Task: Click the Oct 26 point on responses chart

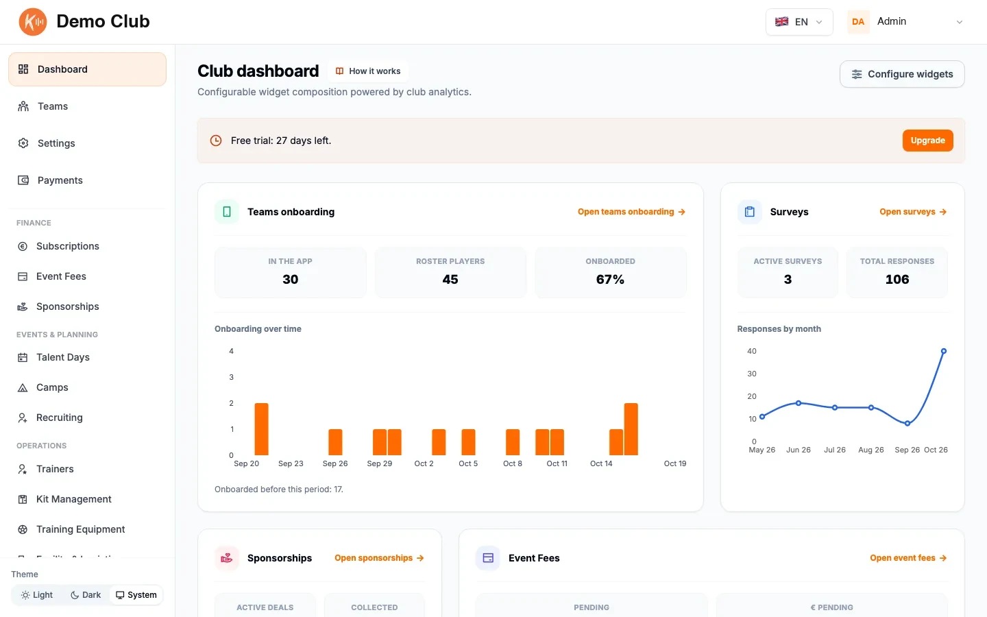Action: (944, 351)
